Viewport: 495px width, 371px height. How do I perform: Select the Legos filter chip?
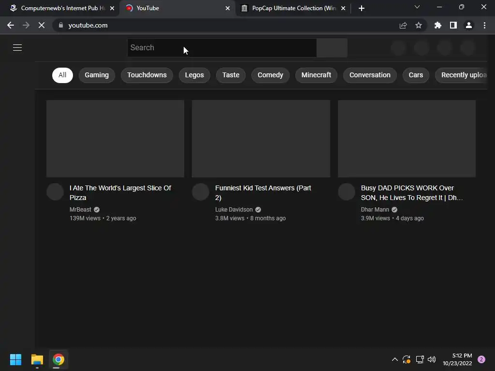click(194, 75)
